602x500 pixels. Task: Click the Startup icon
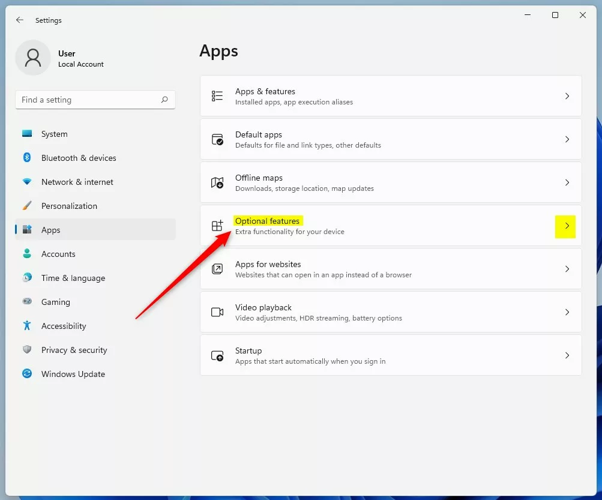[x=217, y=355]
